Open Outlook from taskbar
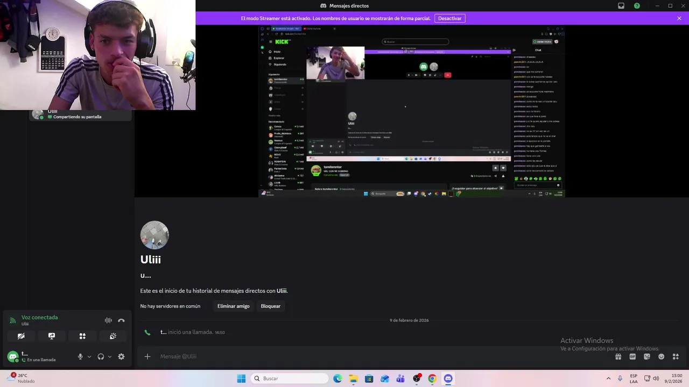The width and height of the screenshot is (689, 387). [384, 378]
